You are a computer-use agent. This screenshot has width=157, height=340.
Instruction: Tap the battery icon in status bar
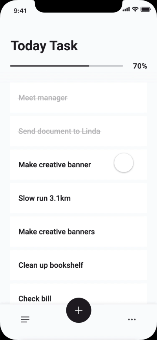[146, 9]
